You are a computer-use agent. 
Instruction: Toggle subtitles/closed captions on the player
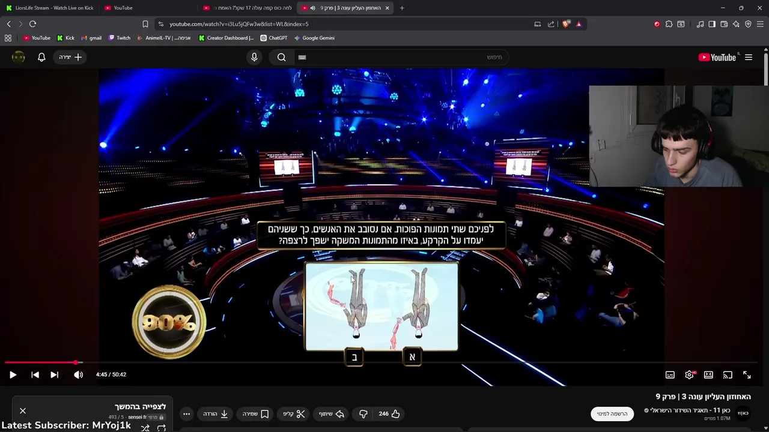click(670, 374)
